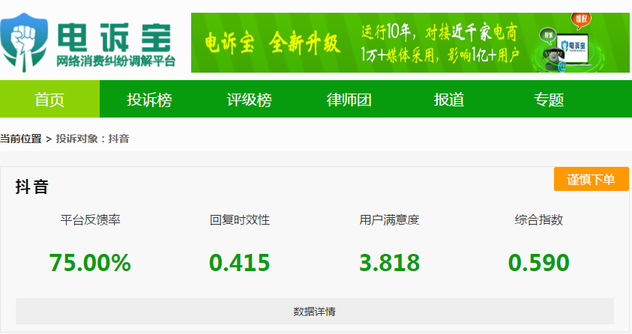
Task: Open the 投诉榜 menu item
Action: coord(149,100)
